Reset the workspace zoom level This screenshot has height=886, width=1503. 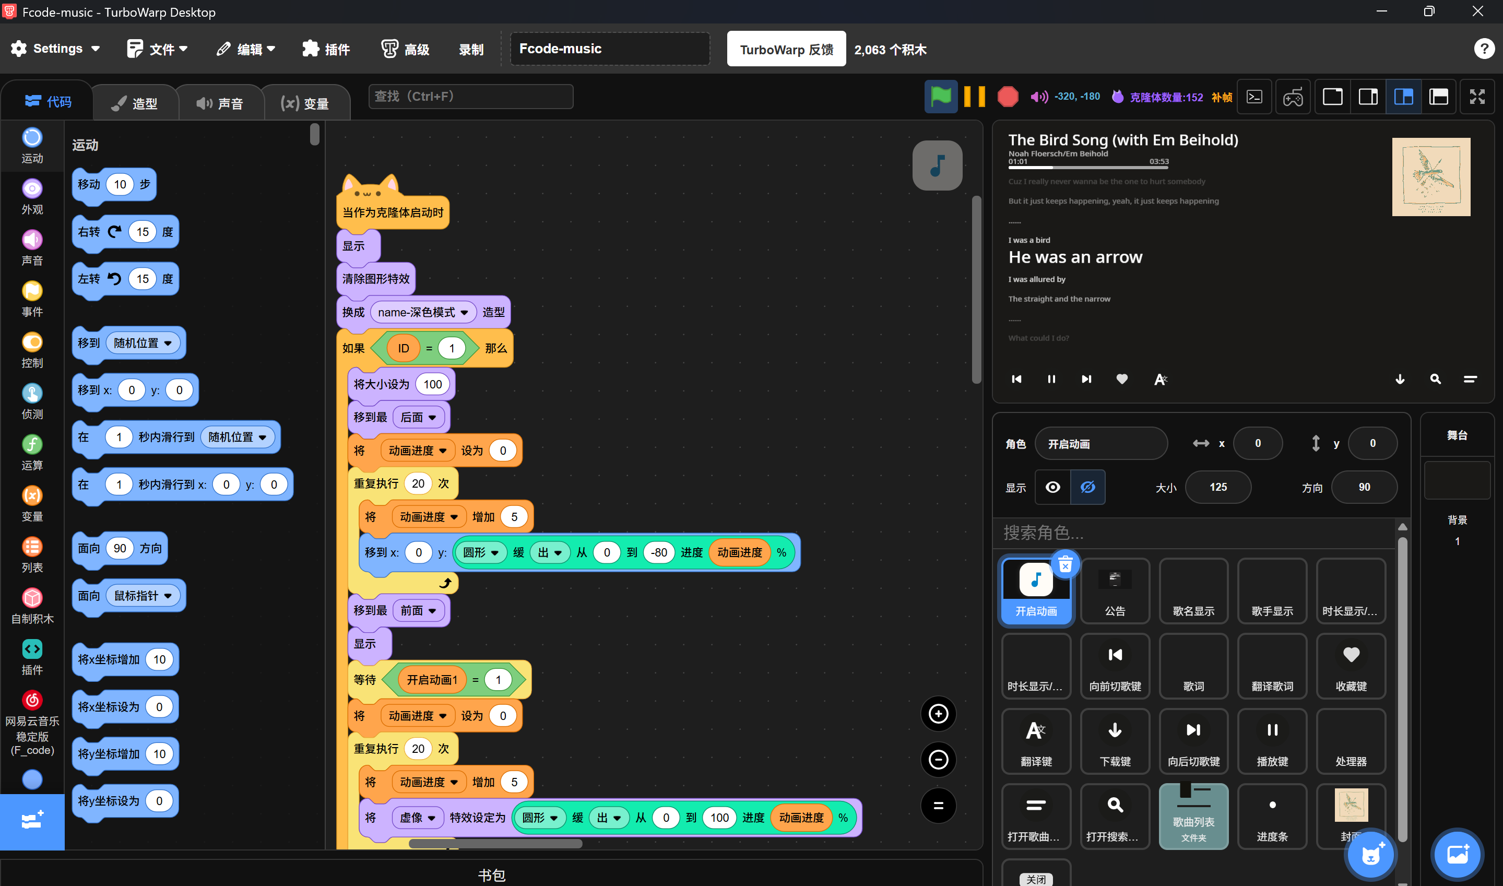click(x=938, y=806)
